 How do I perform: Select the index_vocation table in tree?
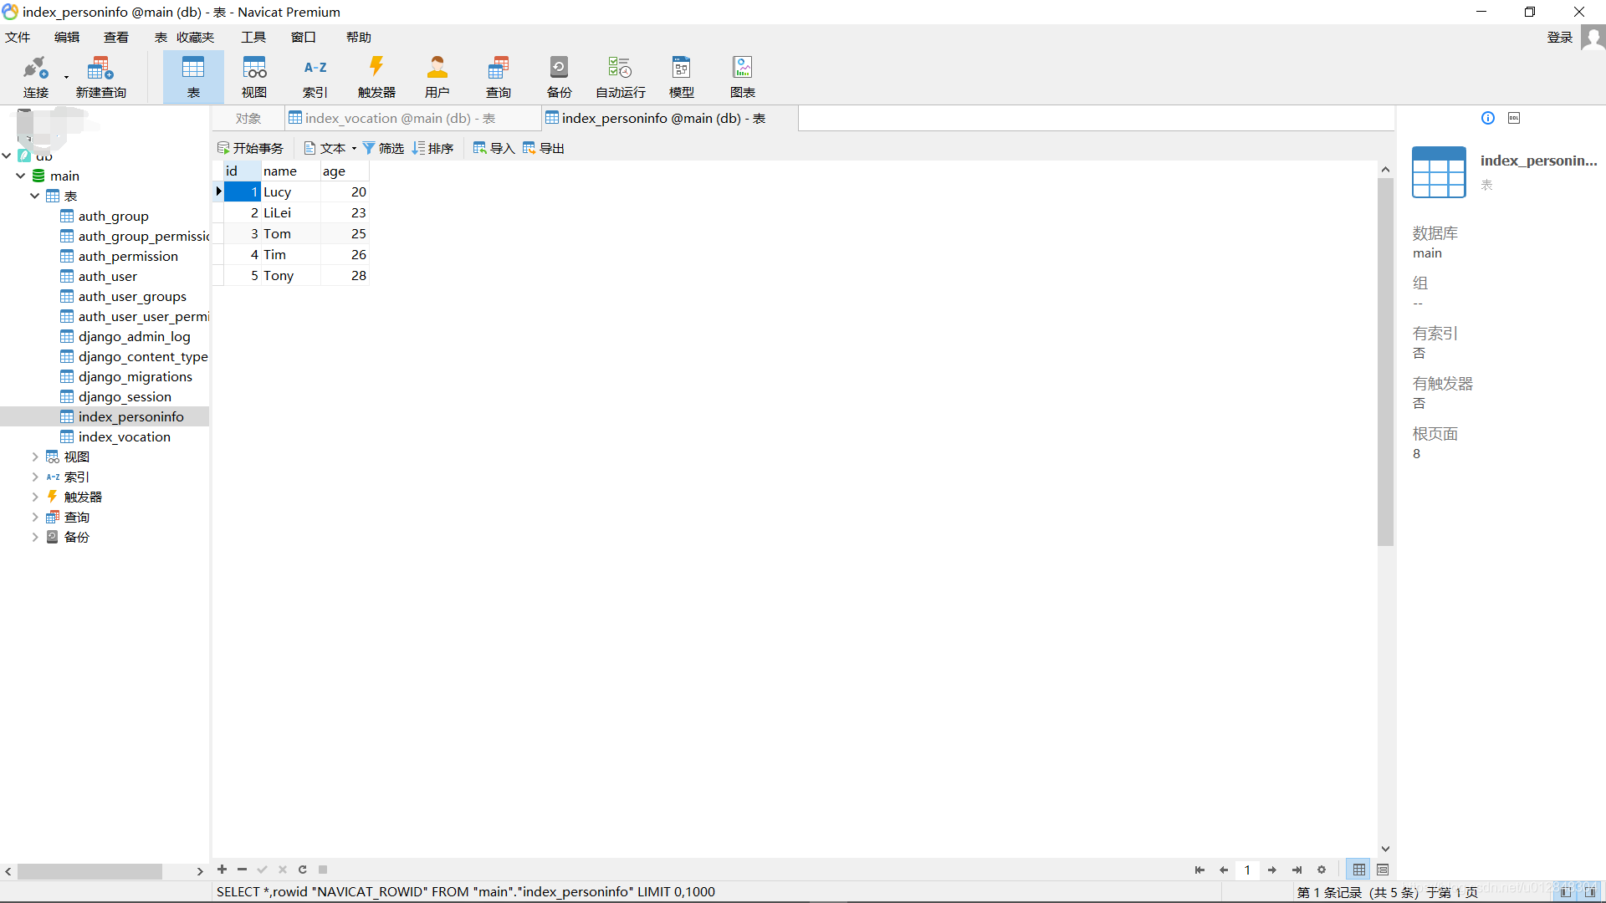[124, 437]
